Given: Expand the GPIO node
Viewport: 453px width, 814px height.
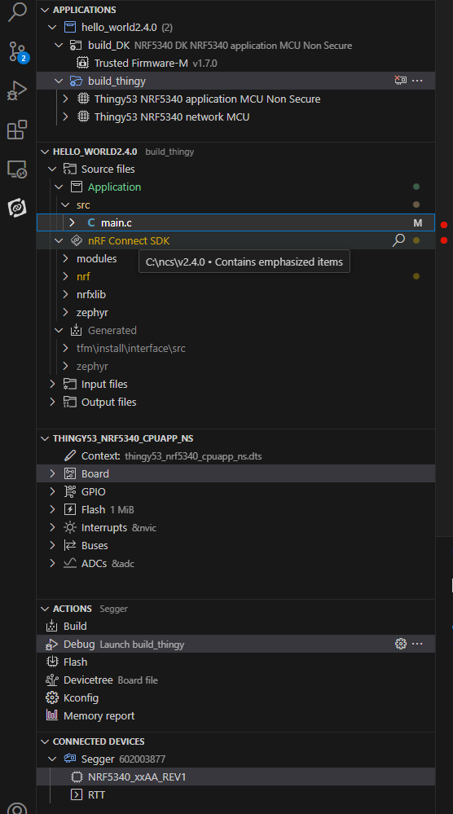Looking at the screenshot, I should 52,491.
